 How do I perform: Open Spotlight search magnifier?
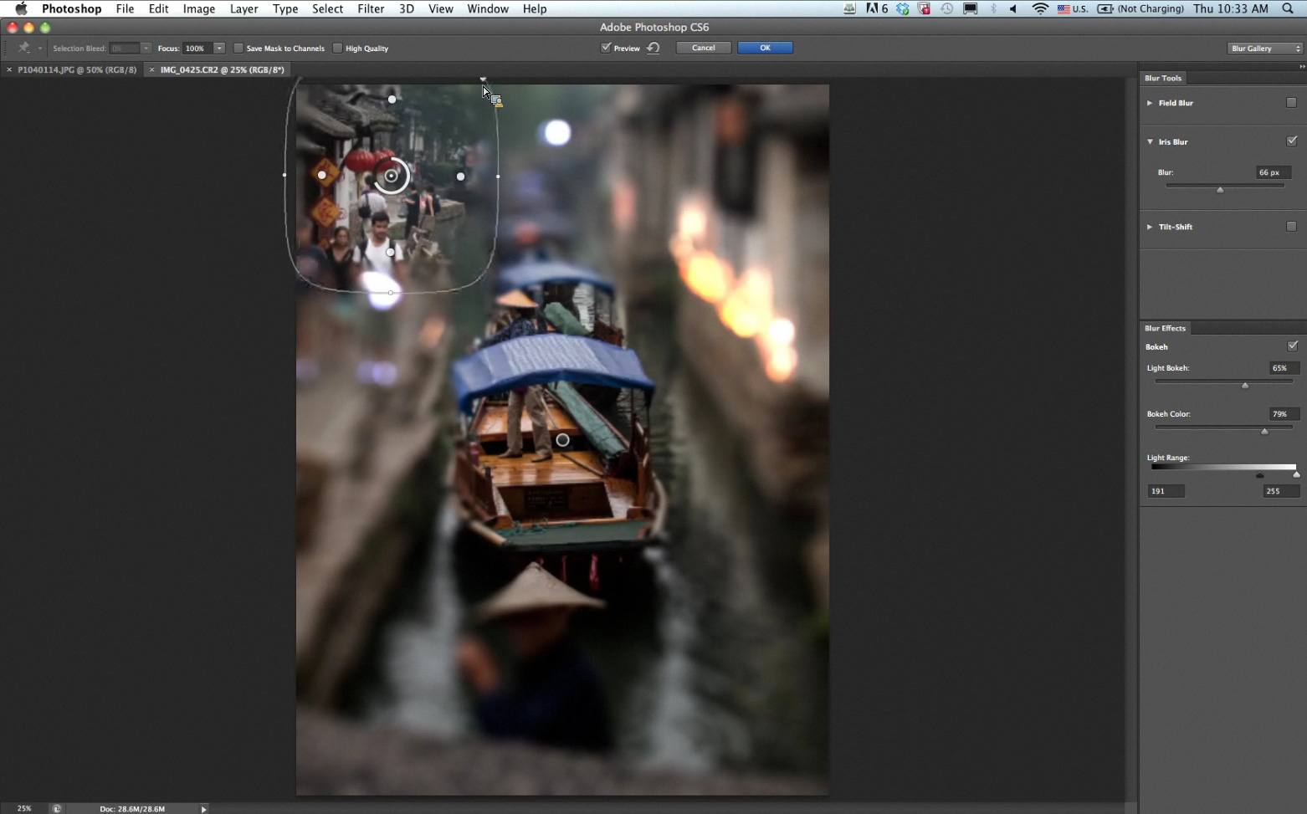1288,8
